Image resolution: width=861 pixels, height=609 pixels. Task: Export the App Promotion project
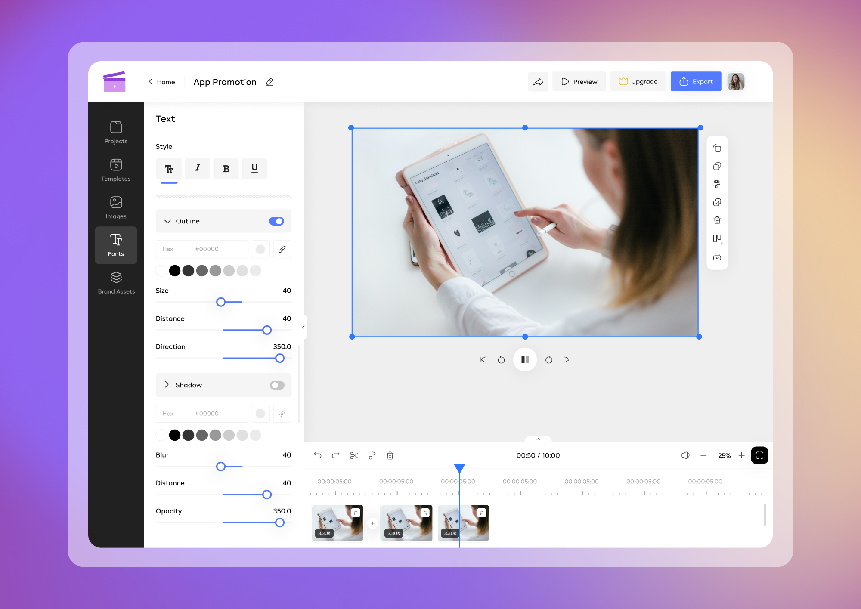click(x=696, y=81)
